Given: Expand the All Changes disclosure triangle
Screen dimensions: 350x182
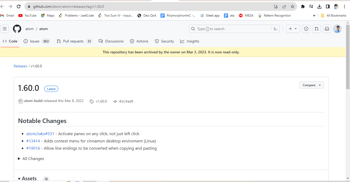Looking at the screenshot, I should click(19, 158).
